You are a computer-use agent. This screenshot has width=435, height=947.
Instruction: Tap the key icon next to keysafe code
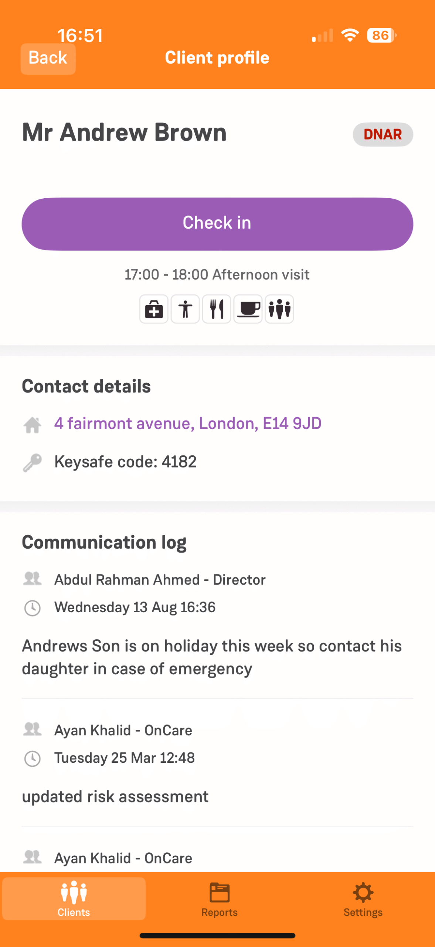33,462
